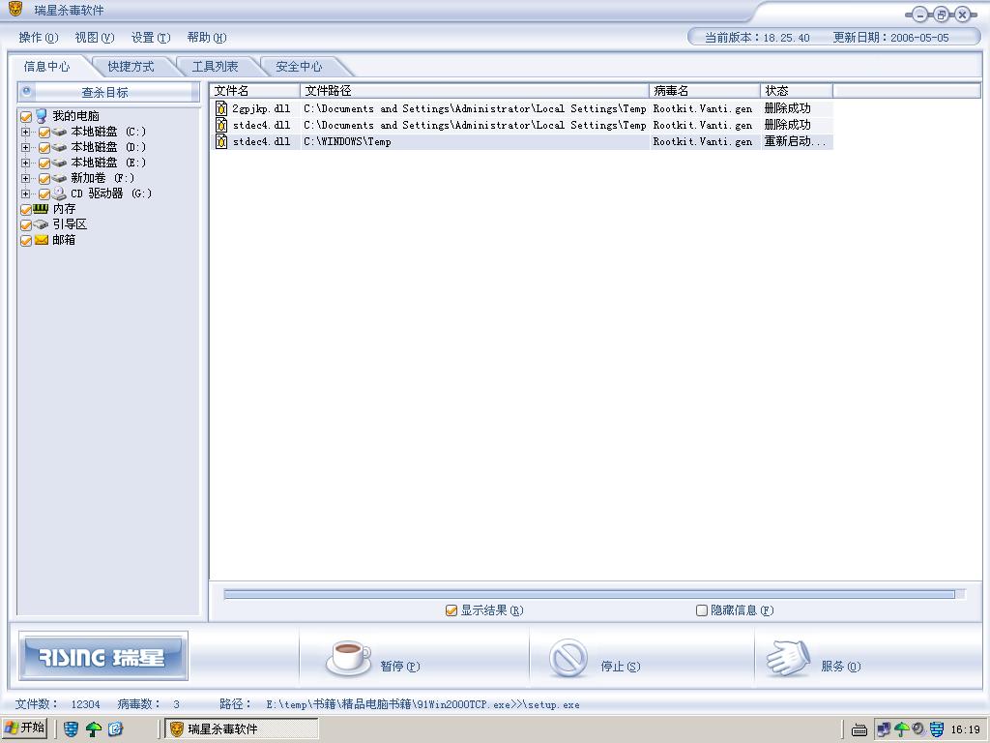
Task: Click the 暂停(P) pause button label
Action: 400,666
